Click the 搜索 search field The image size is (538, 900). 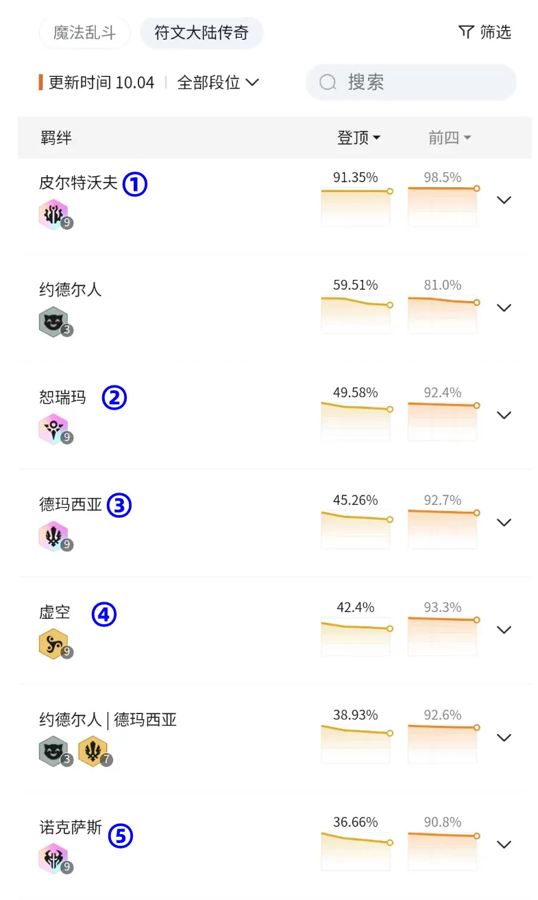(411, 82)
